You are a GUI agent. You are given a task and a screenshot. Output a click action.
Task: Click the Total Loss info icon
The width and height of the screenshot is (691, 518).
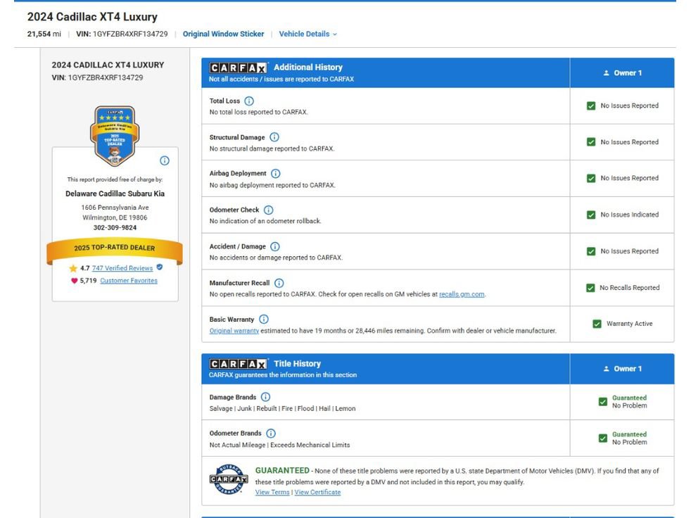coord(249,101)
